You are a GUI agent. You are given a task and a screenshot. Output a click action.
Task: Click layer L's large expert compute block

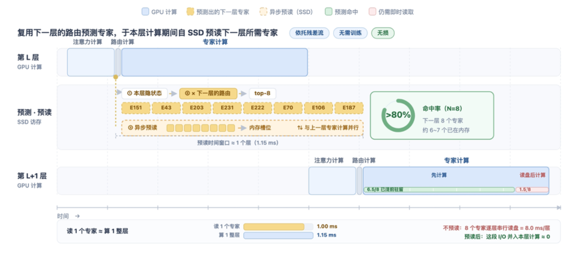tap(214, 62)
